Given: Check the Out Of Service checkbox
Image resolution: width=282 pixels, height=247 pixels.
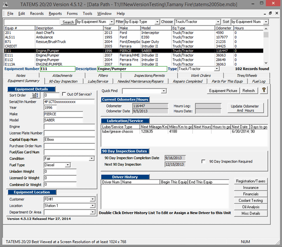Looking at the screenshot, I should click(x=63, y=95).
